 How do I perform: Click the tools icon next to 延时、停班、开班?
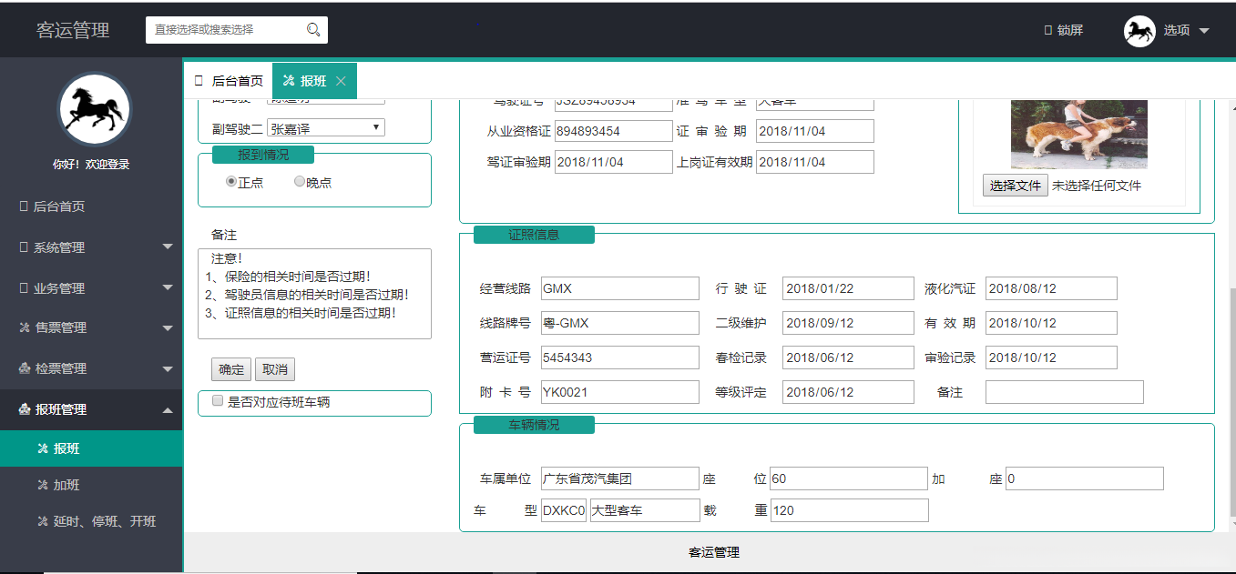[x=42, y=521]
